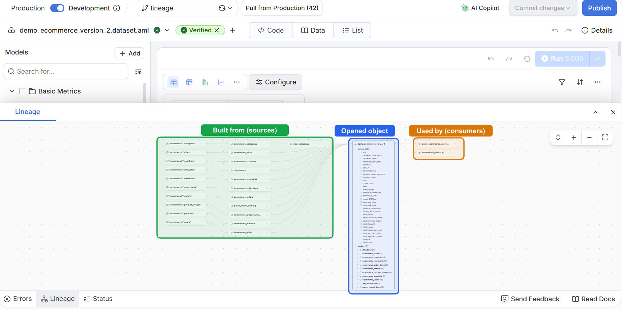The image size is (622, 310).
Task: Switch to the List view tab
Action: [x=352, y=30]
